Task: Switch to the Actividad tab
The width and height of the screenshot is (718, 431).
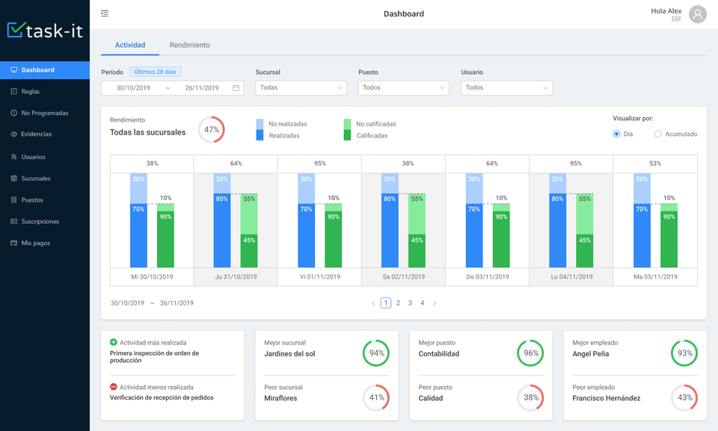Action: (x=130, y=45)
